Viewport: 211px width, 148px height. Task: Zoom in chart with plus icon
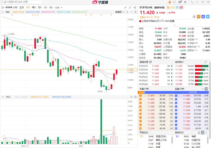click(127, 12)
